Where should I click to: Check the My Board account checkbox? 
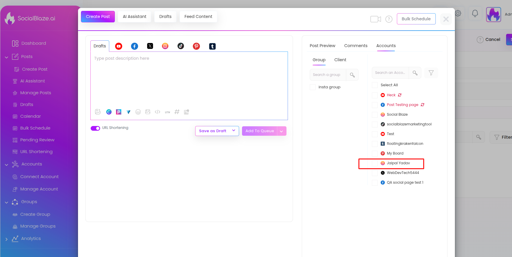point(375,153)
